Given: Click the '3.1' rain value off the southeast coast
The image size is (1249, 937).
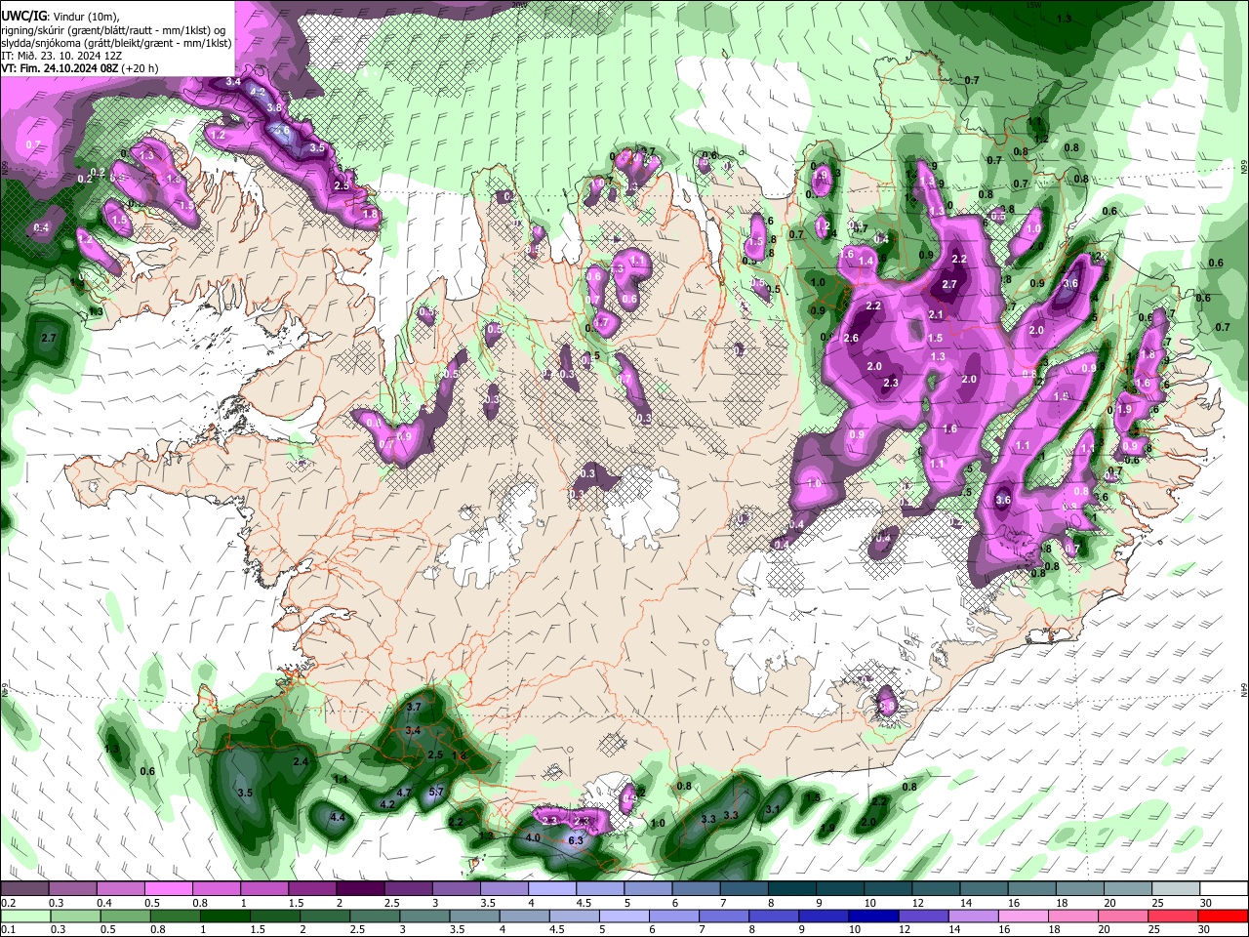Looking at the screenshot, I should (773, 809).
